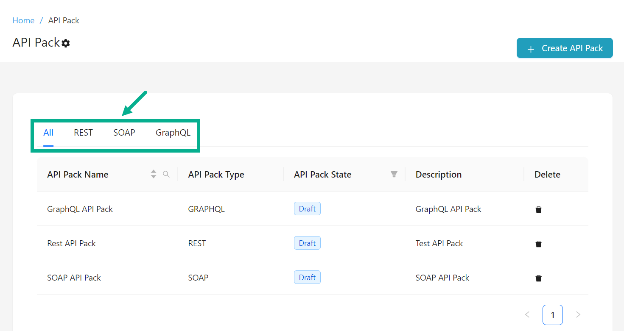Delete the Rest API Pack row
The image size is (624, 331).
pyautogui.click(x=538, y=244)
